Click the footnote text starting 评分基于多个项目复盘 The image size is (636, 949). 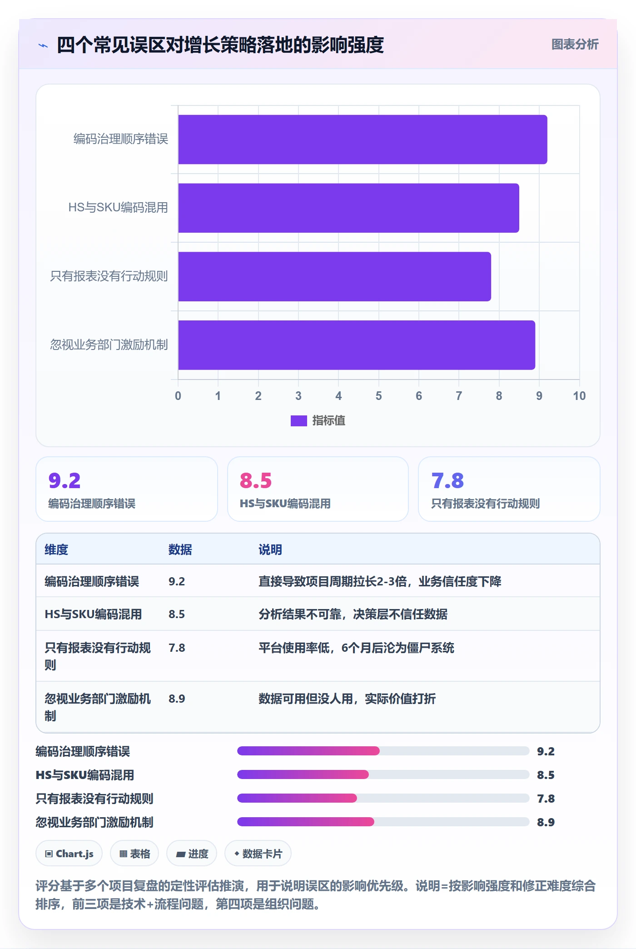click(x=316, y=895)
